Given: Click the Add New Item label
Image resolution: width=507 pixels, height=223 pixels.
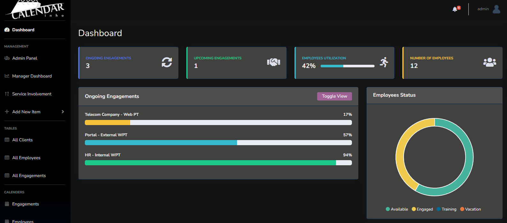Looking at the screenshot, I should 26,112.
